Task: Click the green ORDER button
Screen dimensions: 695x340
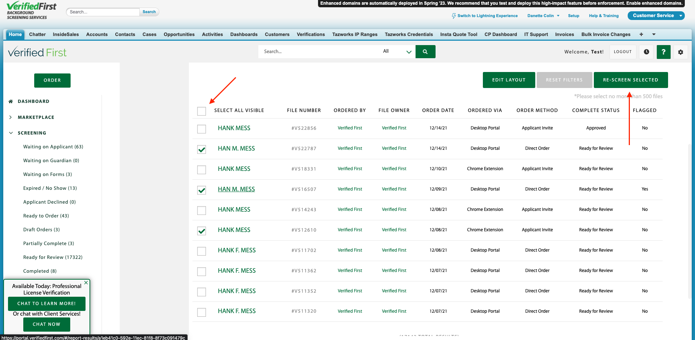Action: coord(52,80)
